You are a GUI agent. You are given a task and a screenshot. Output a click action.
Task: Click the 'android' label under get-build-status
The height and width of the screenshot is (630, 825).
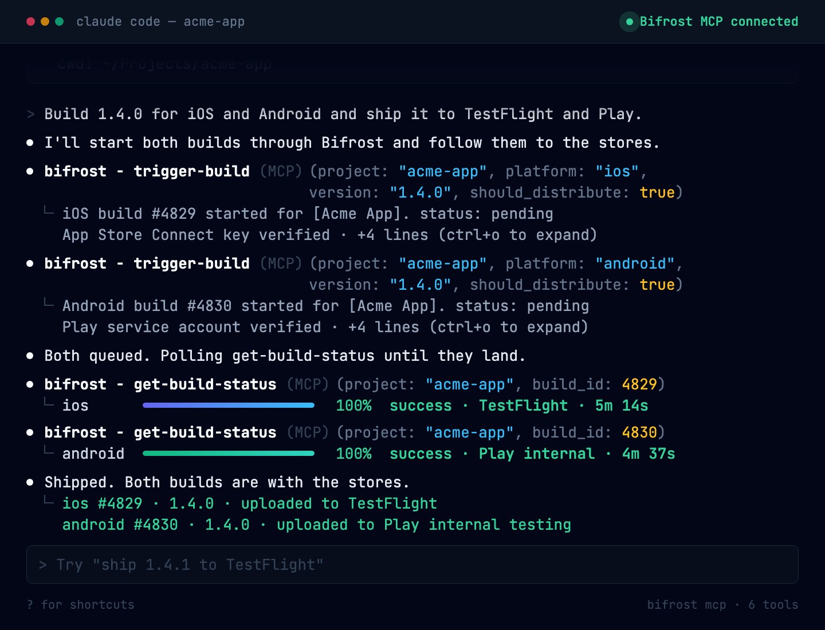[93, 454]
